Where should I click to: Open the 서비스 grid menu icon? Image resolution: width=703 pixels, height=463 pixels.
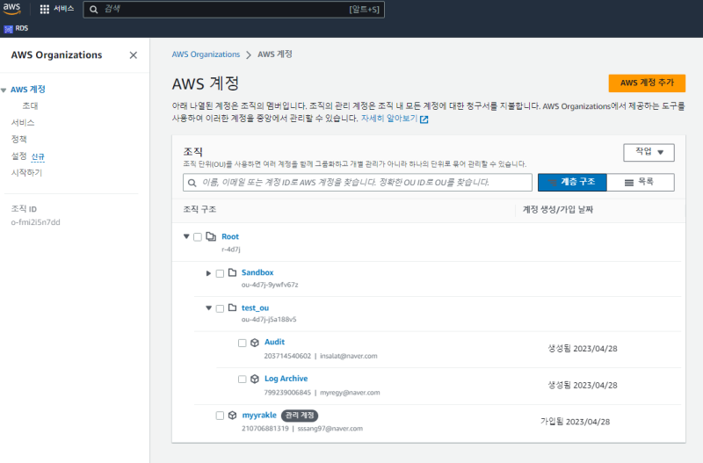point(45,9)
